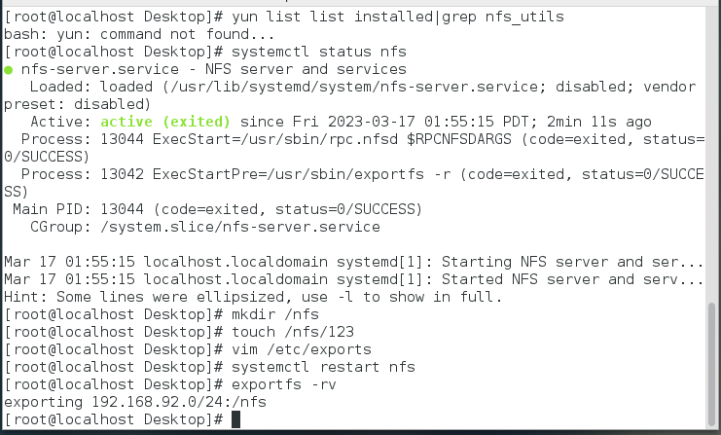Click the "Started NFS server" log entry
The width and height of the screenshot is (721, 435).
352,279
